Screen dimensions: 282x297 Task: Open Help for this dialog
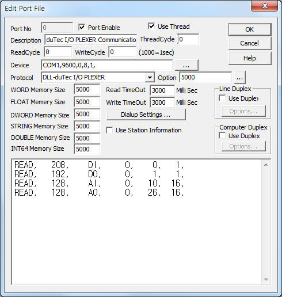pyautogui.click(x=250, y=58)
